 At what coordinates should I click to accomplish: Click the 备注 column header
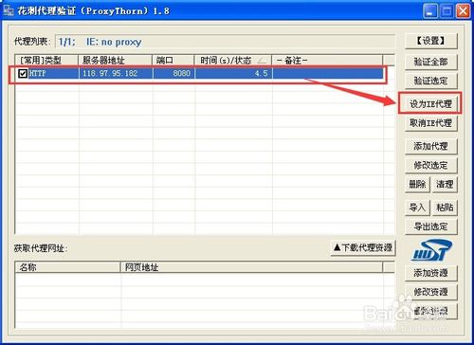coord(327,61)
